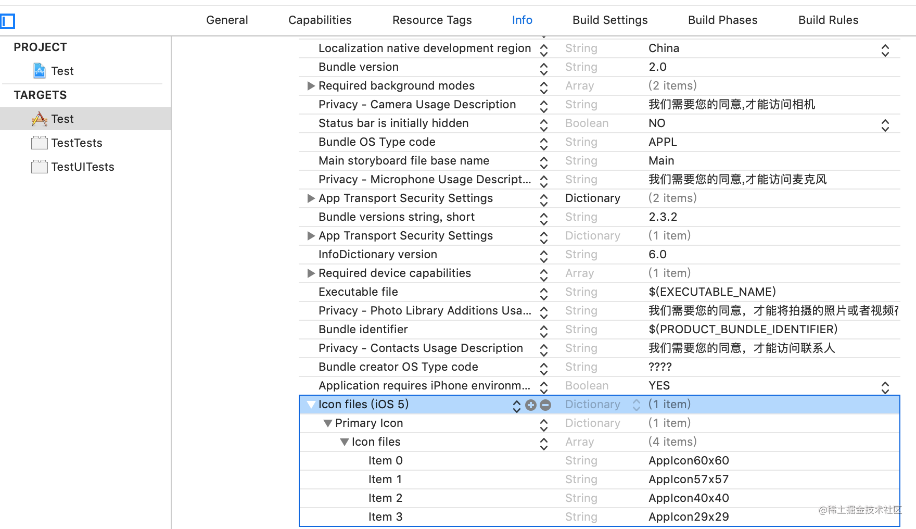Image resolution: width=916 pixels, height=529 pixels.
Task: Select the AppIcon57x57 value
Action: pos(689,479)
